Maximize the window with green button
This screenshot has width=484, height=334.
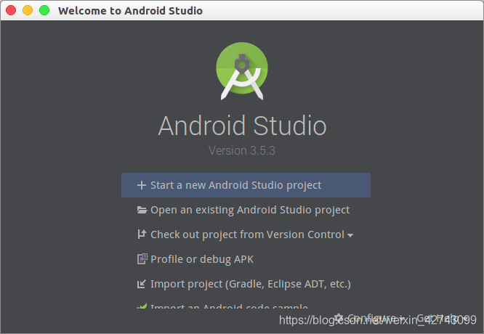pos(44,10)
